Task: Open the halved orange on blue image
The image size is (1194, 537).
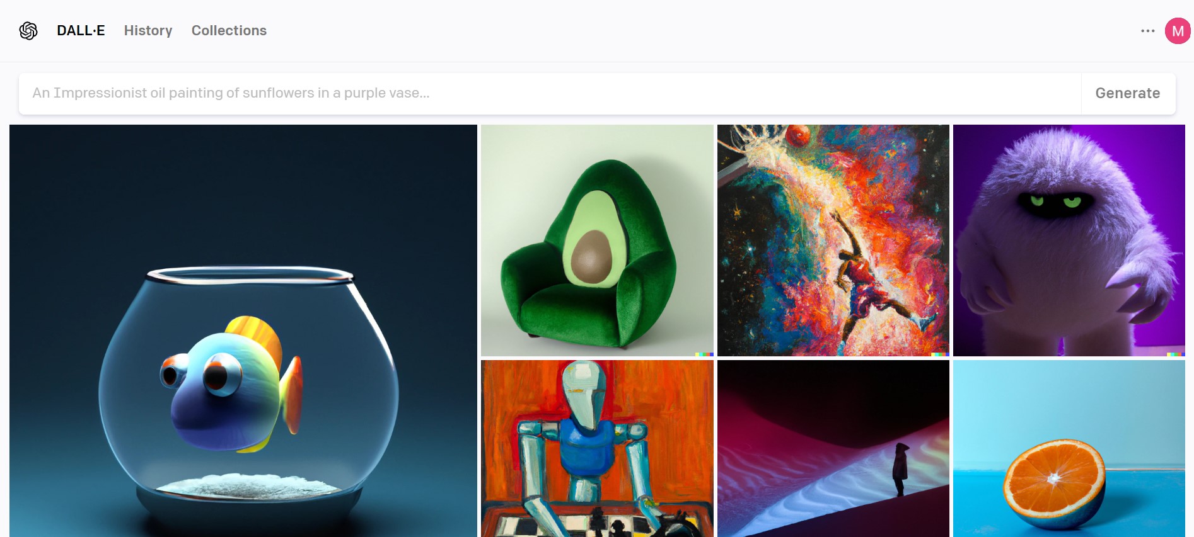Action: [x=1069, y=448]
